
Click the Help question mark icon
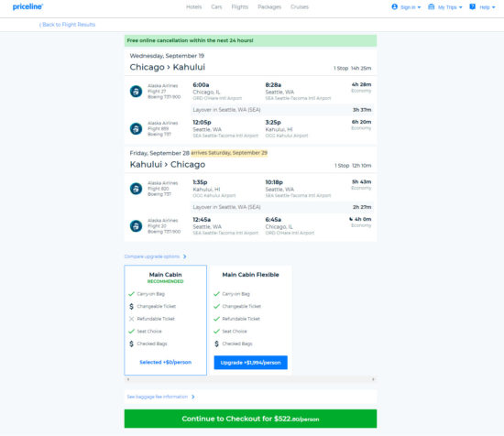pyautogui.click(x=472, y=6)
